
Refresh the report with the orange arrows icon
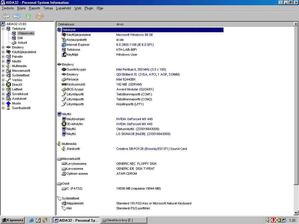click(x=40, y=16)
